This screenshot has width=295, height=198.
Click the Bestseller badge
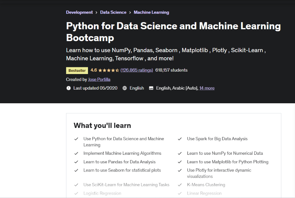point(77,70)
